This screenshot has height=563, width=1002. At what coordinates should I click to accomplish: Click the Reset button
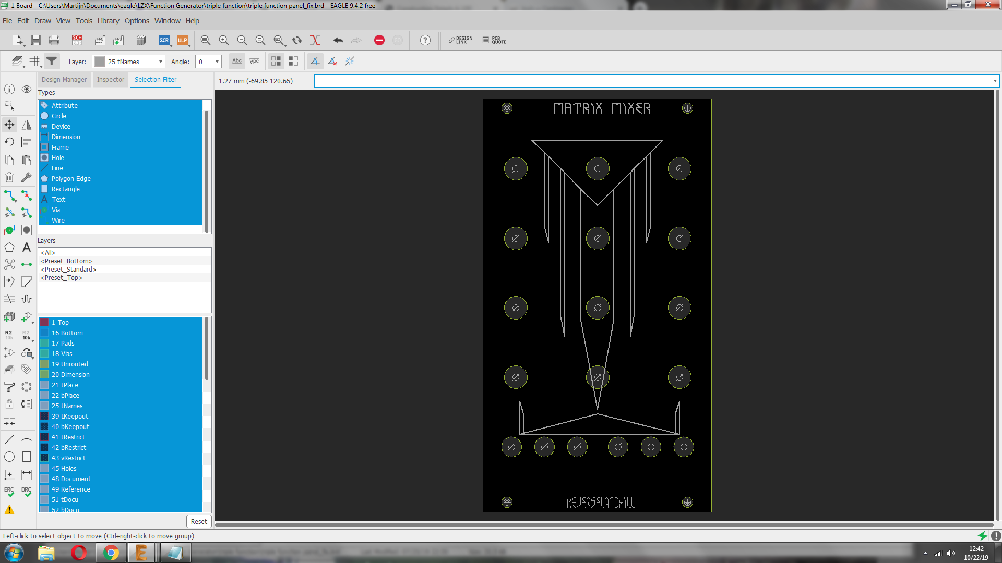point(199,521)
